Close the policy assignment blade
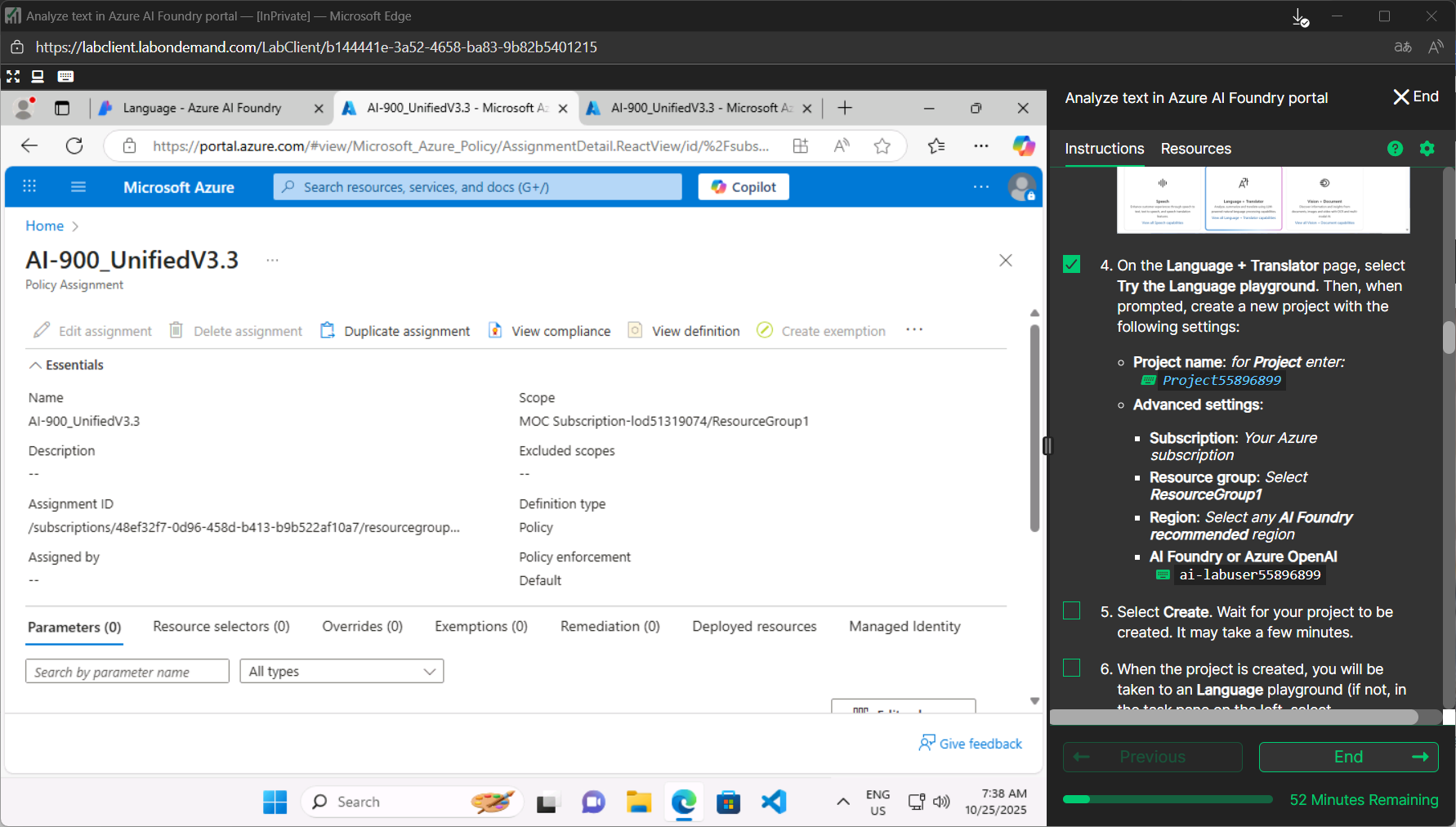 click(x=1006, y=261)
